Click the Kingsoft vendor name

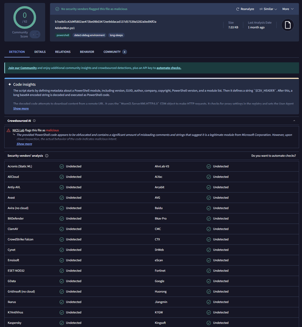point(160,323)
